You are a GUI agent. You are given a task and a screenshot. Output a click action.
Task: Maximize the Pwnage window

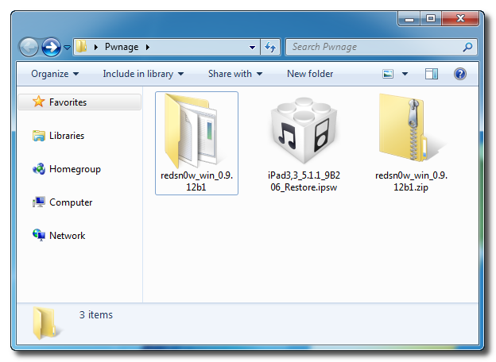[x=431, y=19]
